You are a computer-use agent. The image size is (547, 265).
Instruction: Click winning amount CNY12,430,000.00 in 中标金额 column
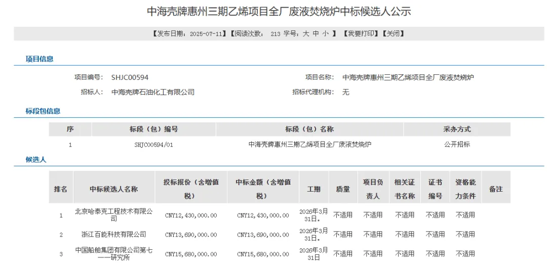(x=263, y=215)
